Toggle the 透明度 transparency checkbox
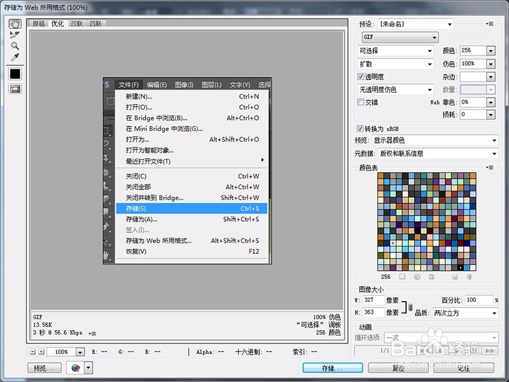Image resolution: width=509 pixels, height=382 pixels. point(361,76)
